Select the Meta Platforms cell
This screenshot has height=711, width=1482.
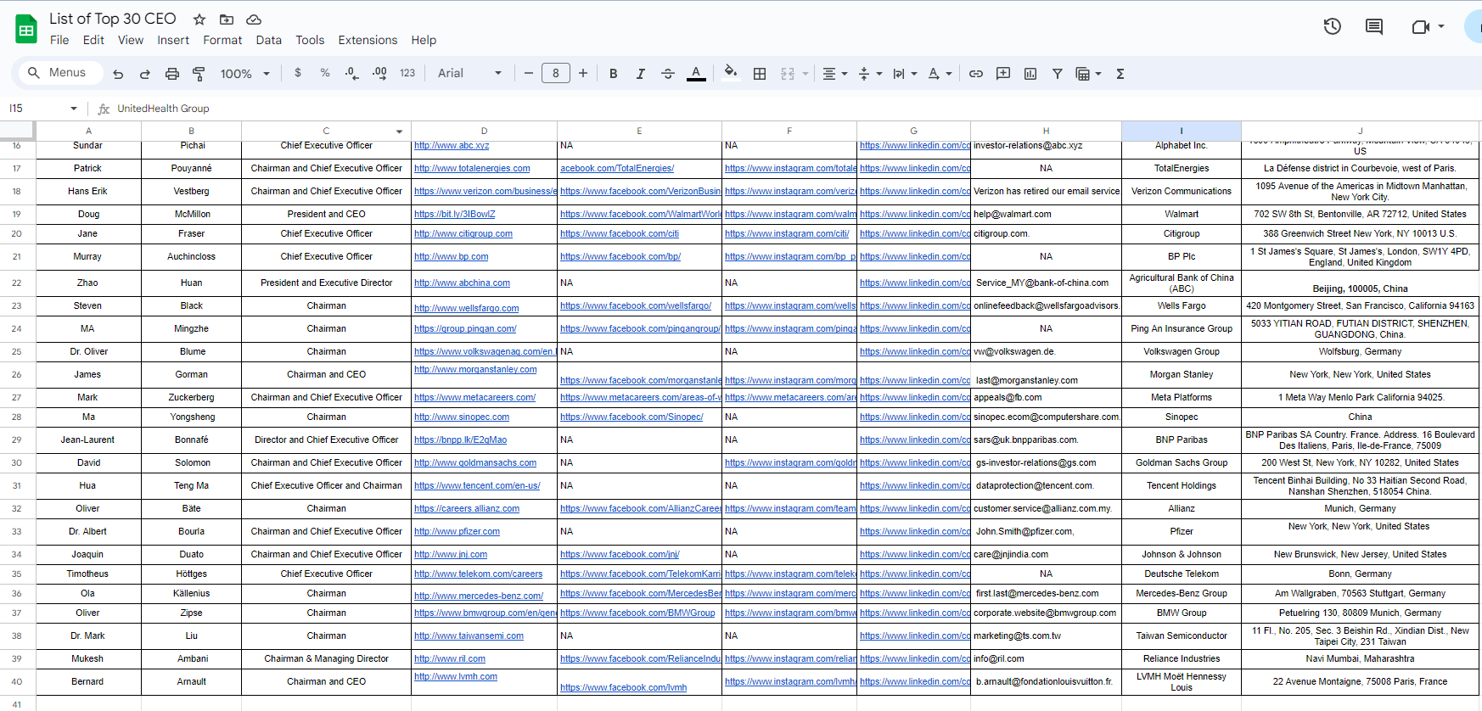pos(1181,397)
